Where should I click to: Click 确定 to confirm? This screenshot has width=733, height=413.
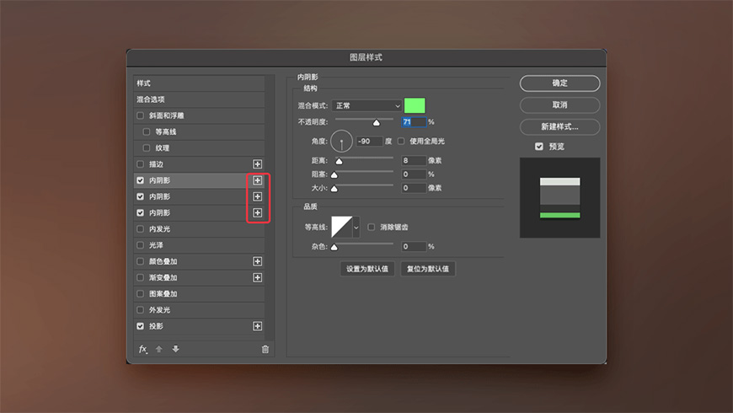(x=559, y=83)
